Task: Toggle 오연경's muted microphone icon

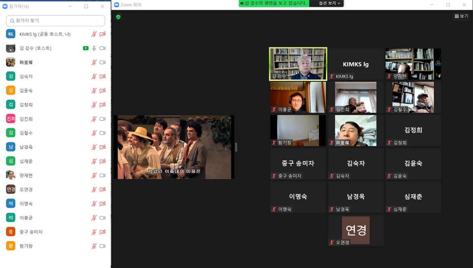Action: [94, 189]
